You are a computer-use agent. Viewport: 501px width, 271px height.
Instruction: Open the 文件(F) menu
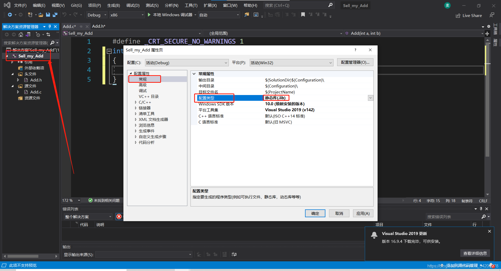(x=20, y=5)
